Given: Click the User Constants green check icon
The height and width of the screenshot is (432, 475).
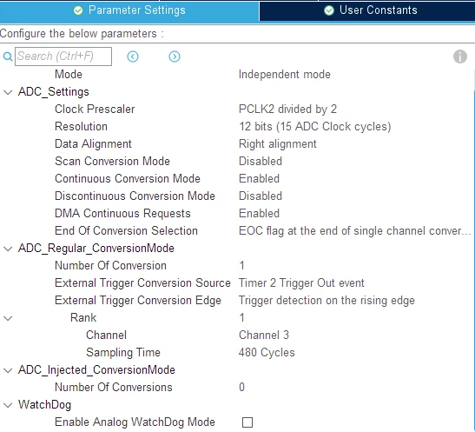Looking at the screenshot, I should (x=329, y=10).
